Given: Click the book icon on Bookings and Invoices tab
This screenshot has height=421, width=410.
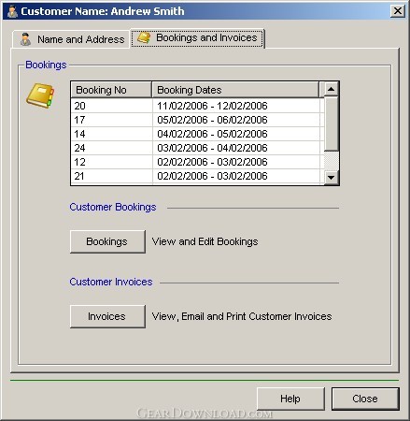Looking at the screenshot, I should pyautogui.click(x=144, y=37).
